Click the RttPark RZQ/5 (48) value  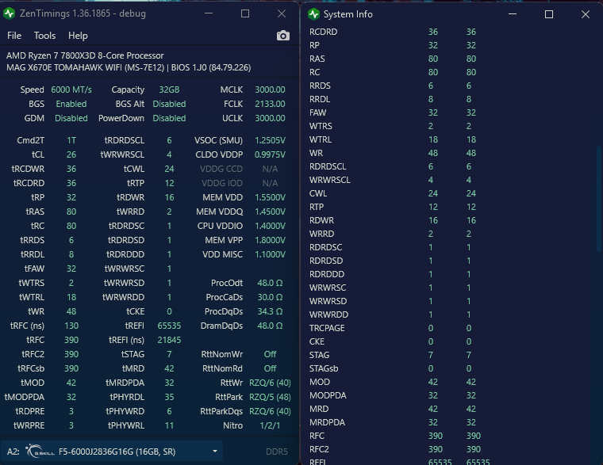[x=270, y=397]
